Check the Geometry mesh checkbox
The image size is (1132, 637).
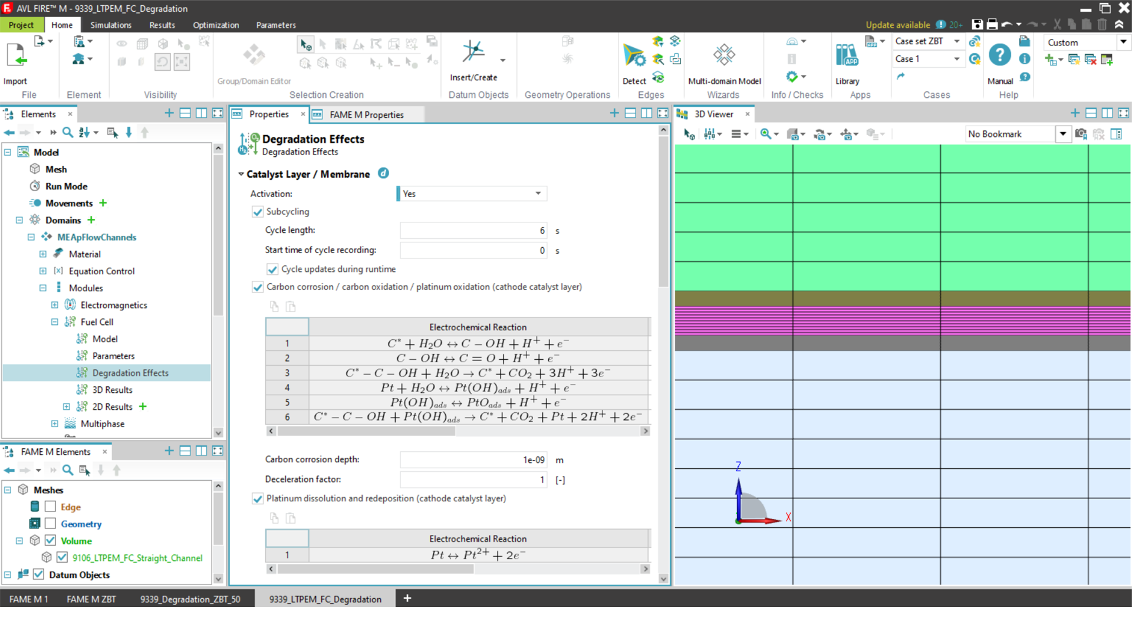pos(51,524)
